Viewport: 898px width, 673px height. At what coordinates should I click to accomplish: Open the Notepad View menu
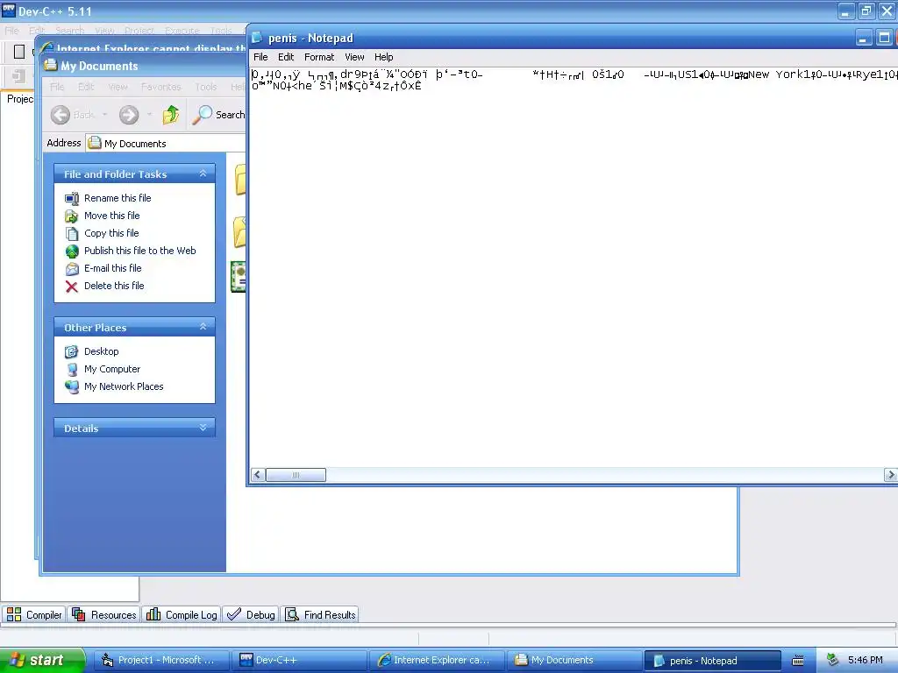coord(354,57)
